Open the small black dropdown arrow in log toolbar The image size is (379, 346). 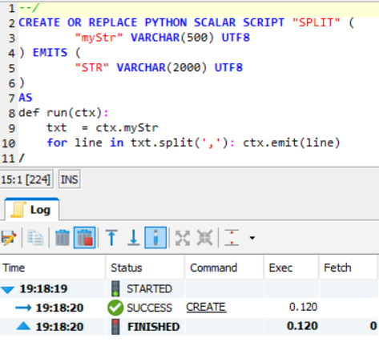pyautogui.click(x=252, y=238)
